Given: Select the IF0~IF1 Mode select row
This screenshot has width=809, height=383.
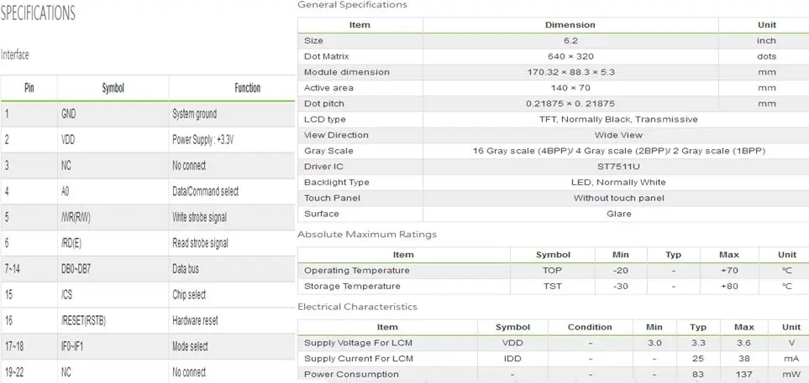Looking at the screenshot, I should coord(148,346).
